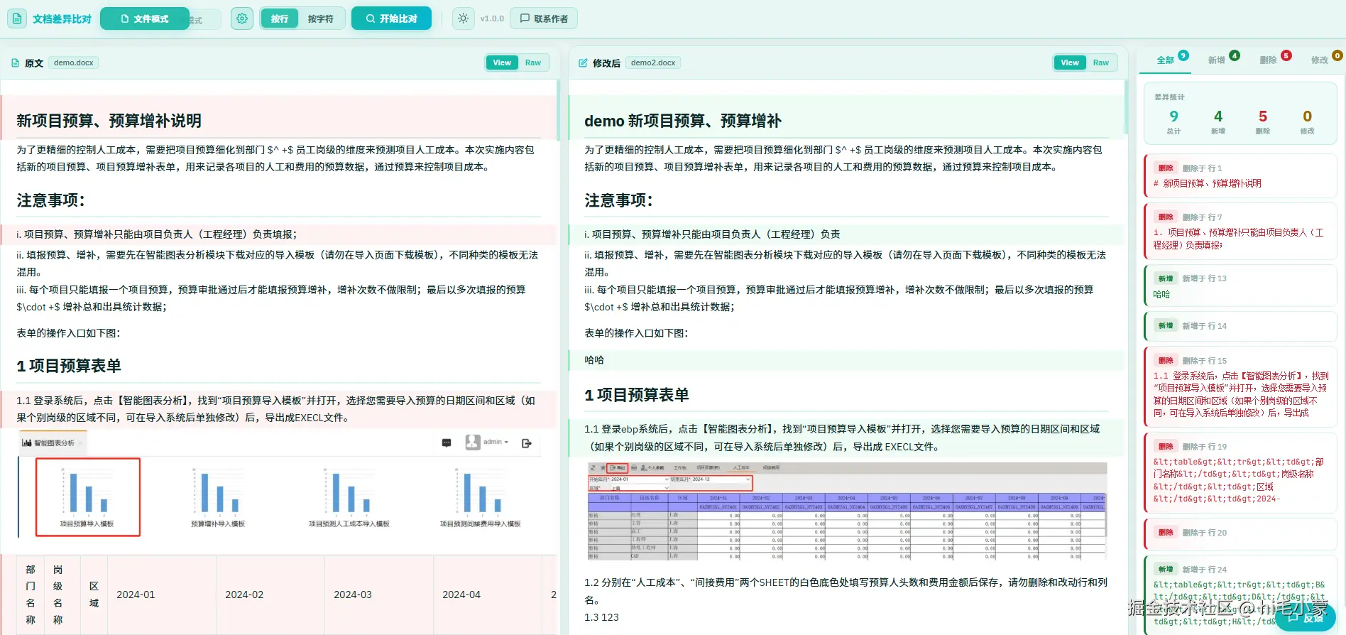Click the 反馈 feedback floating button
This screenshot has width=1346, height=635.
tap(1306, 618)
